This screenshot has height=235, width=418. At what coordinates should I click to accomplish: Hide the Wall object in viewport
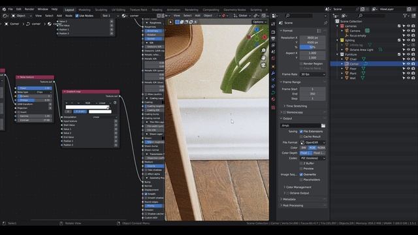click(408, 78)
